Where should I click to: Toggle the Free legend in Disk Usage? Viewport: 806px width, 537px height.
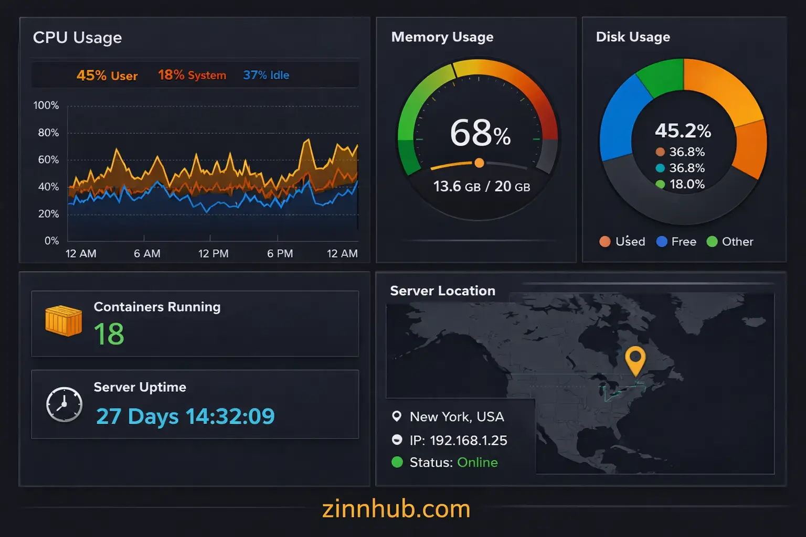click(x=676, y=241)
